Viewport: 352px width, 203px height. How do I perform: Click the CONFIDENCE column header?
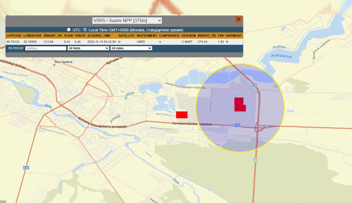[x=169, y=36]
